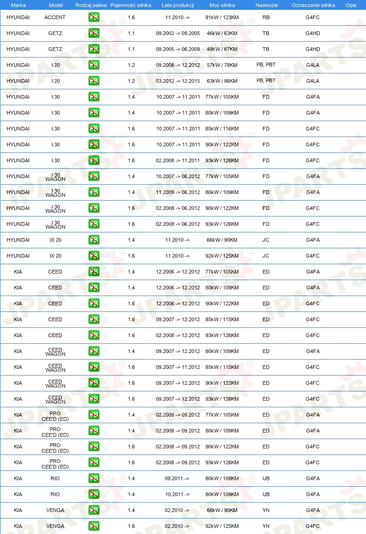Select the 57kW / 78KM power cell

[x=222, y=65]
